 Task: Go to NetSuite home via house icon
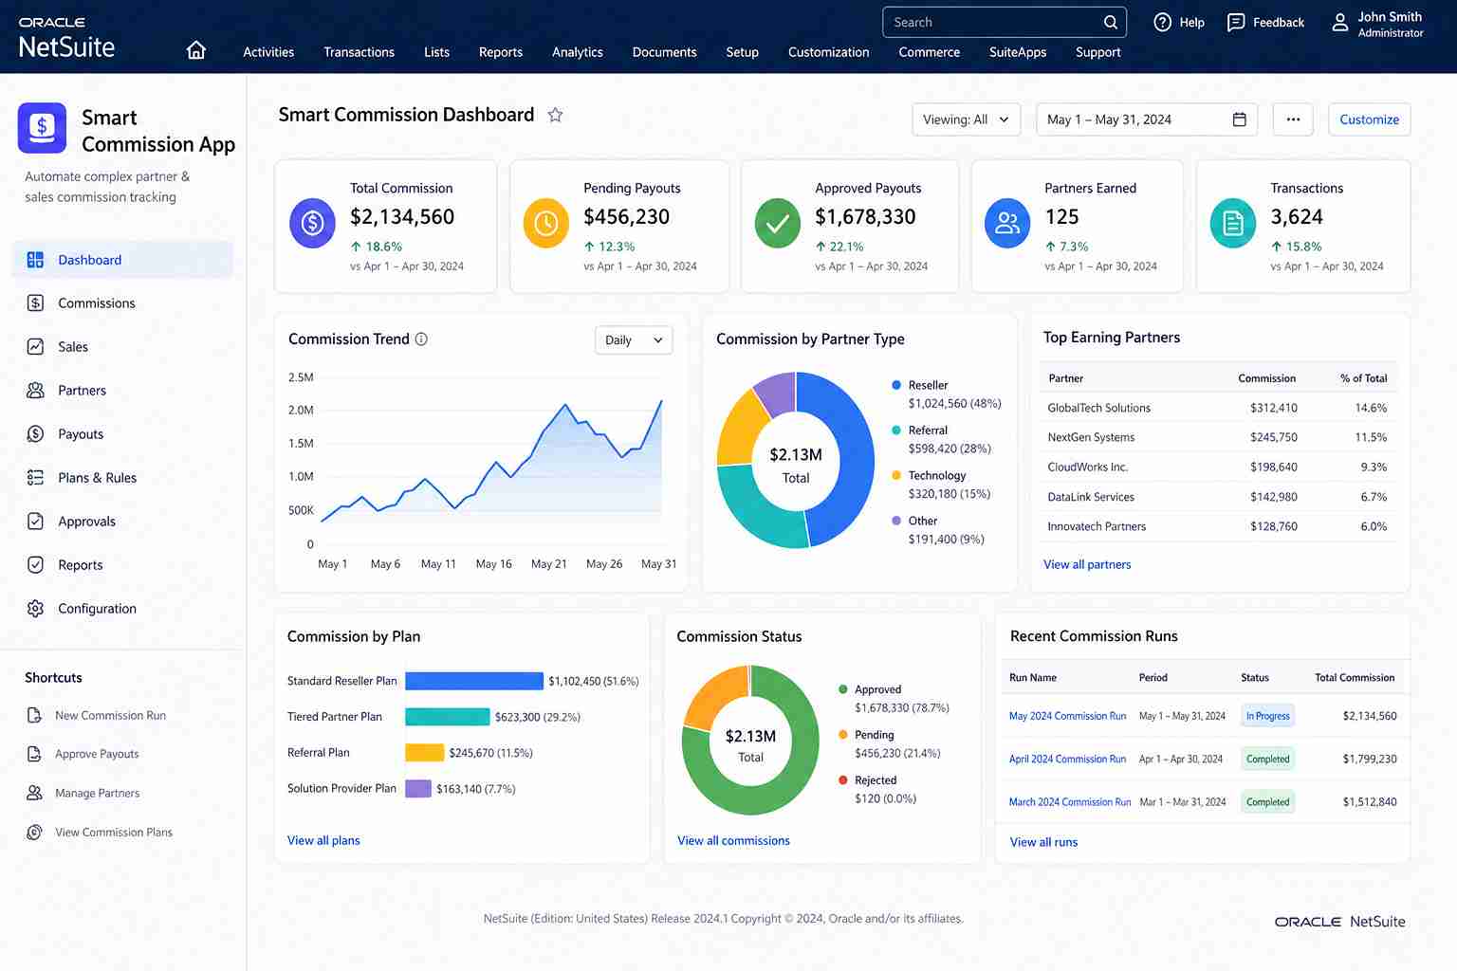(196, 50)
